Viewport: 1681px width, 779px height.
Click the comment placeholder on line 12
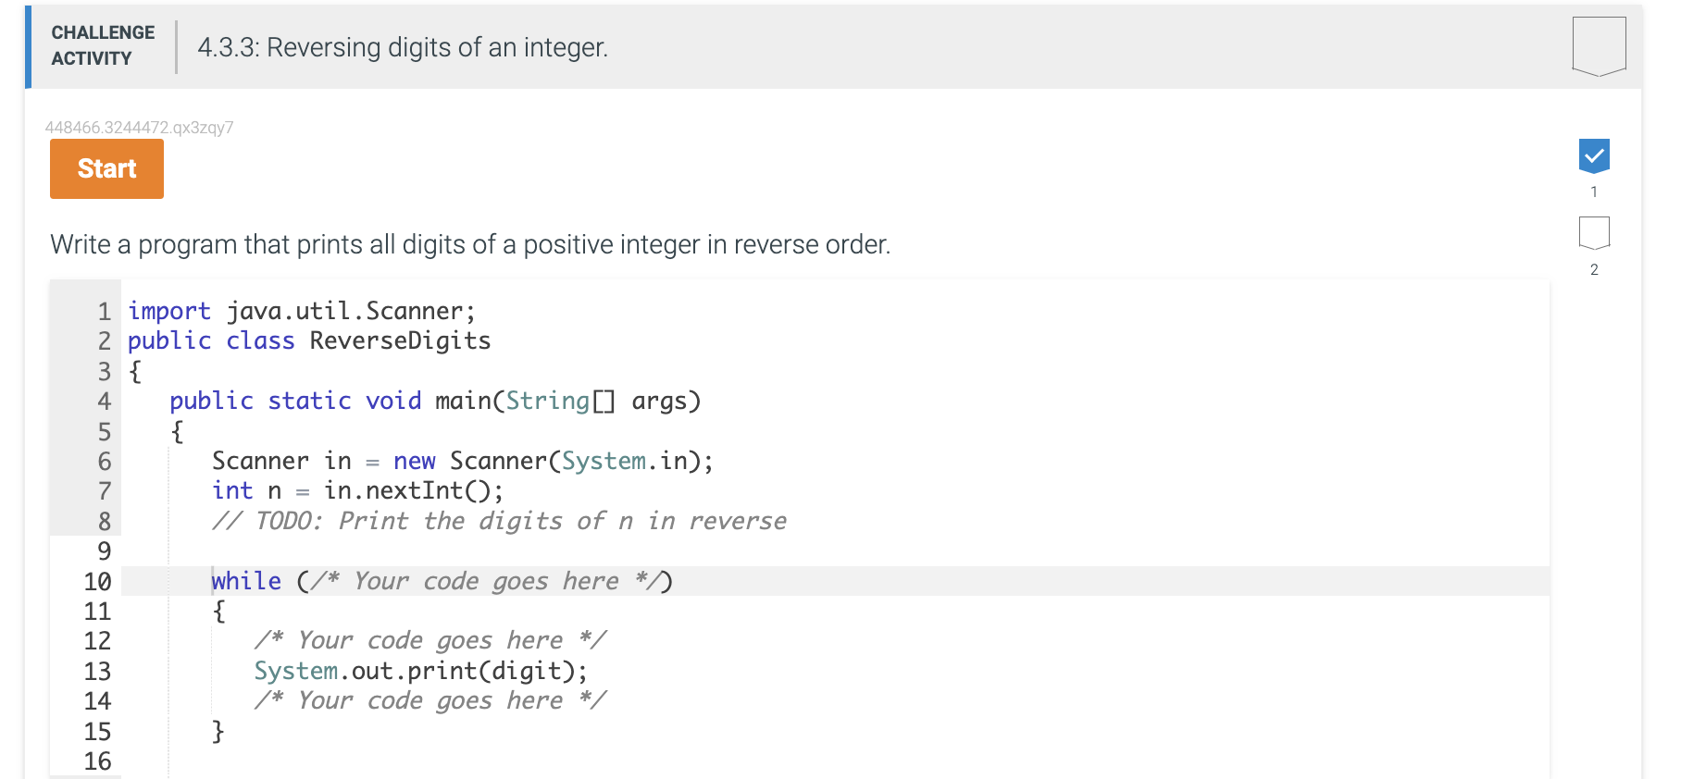tap(430, 640)
